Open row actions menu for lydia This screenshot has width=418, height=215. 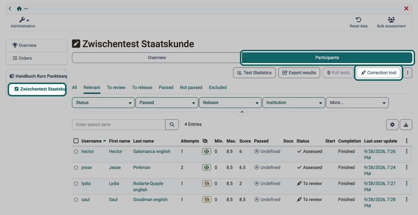tap(406, 183)
